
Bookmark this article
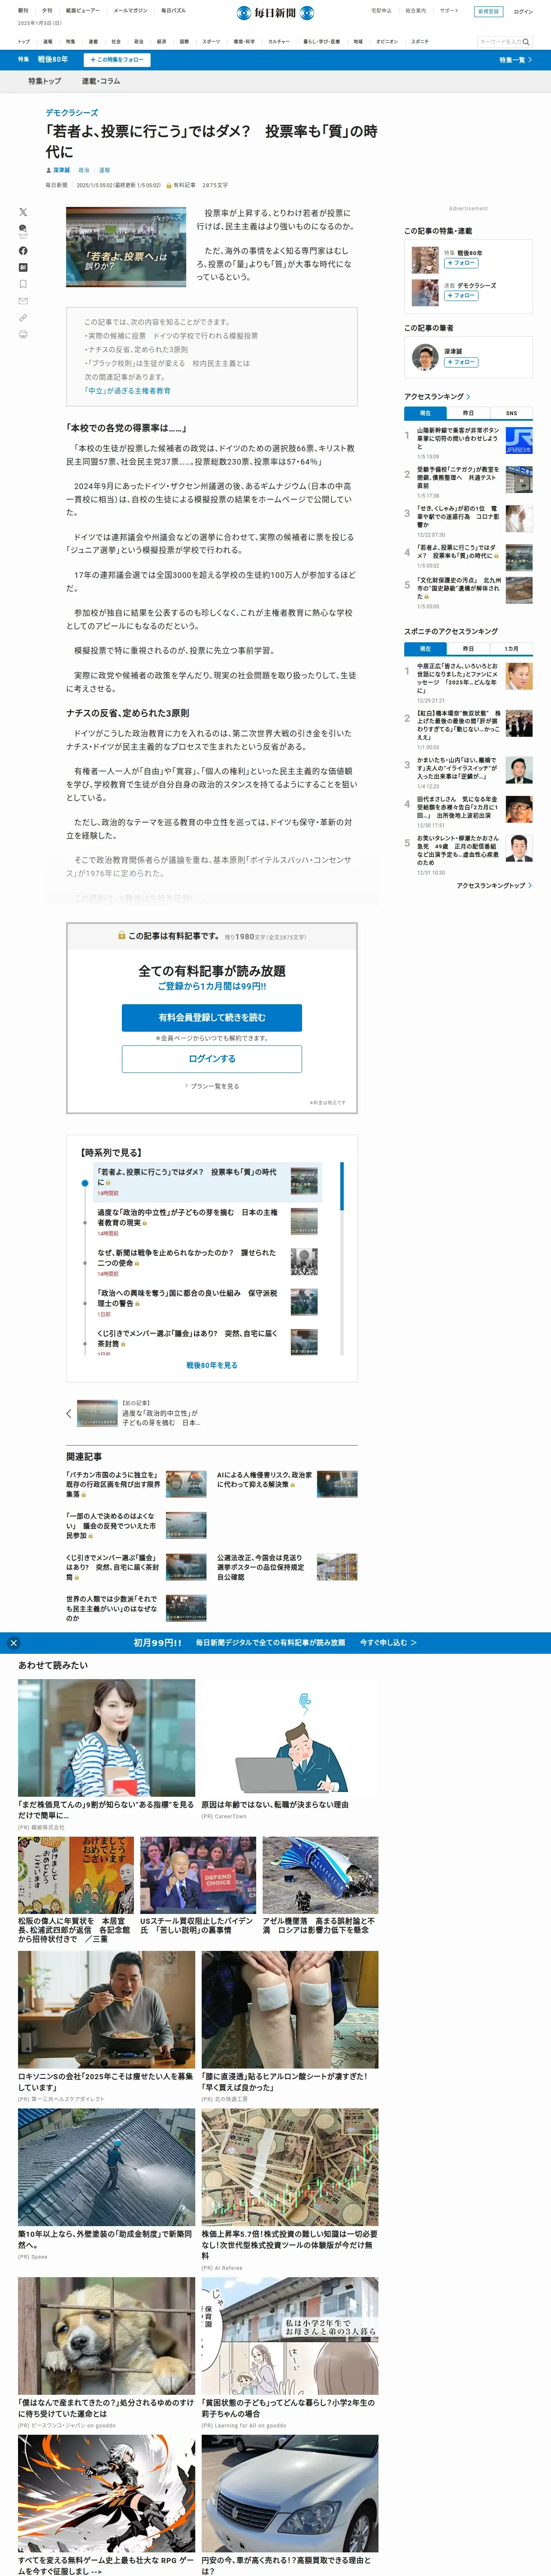pyautogui.click(x=23, y=284)
